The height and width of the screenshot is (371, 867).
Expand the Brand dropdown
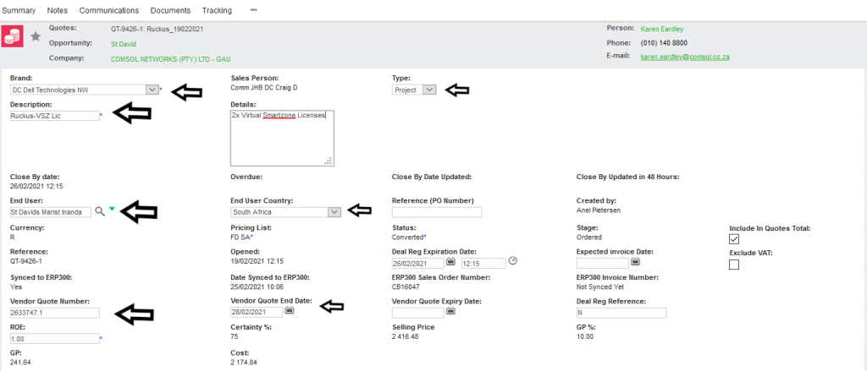[152, 89]
